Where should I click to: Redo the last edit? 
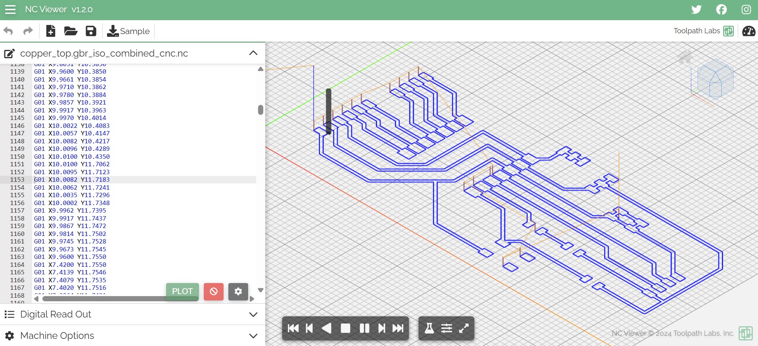[28, 31]
